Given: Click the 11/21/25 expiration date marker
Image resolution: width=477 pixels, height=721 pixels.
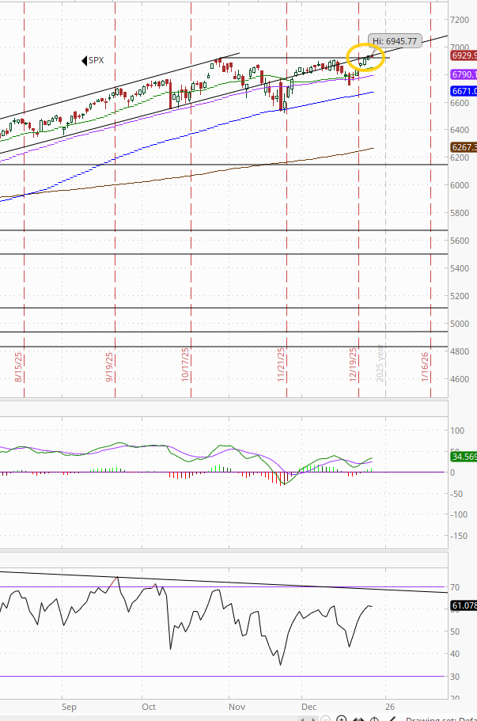Looking at the screenshot, I should [x=282, y=365].
